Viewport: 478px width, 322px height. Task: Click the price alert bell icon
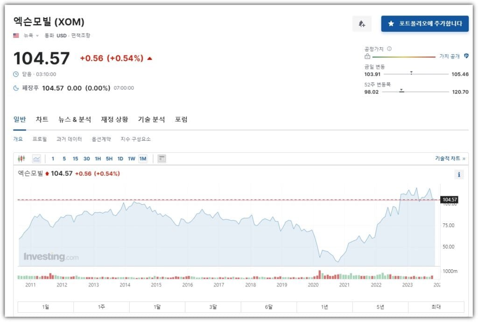pyautogui.click(x=362, y=24)
